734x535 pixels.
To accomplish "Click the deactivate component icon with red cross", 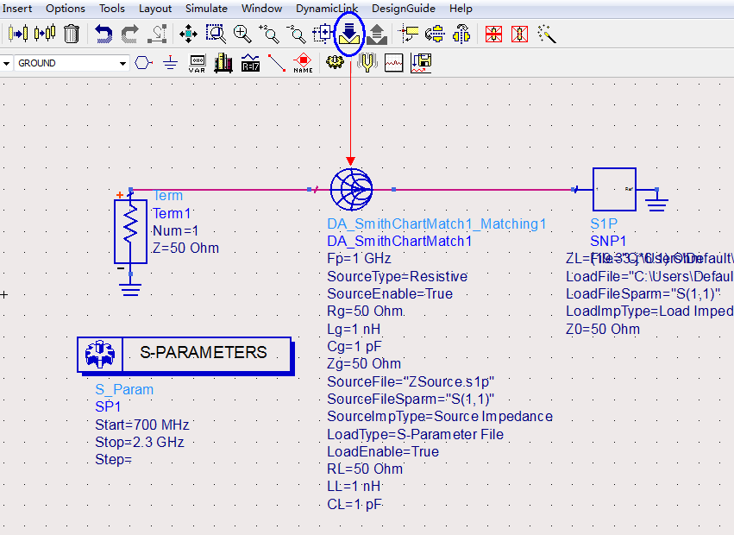I will coord(493,34).
